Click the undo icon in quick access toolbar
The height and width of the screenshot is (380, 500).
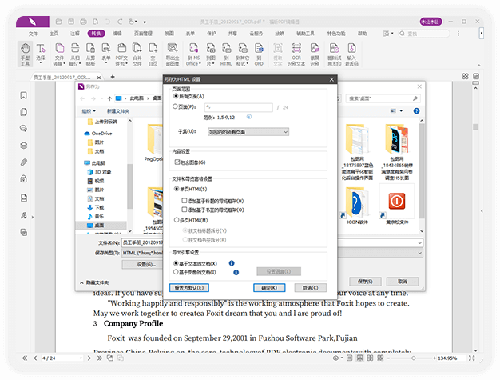click(x=108, y=22)
